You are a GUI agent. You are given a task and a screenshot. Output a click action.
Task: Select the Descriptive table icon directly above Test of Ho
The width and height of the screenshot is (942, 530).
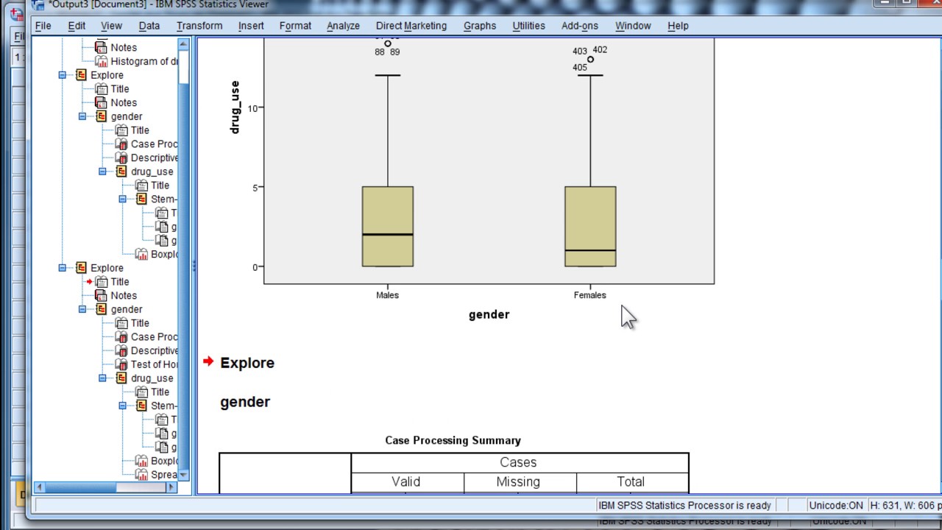coord(121,350)
